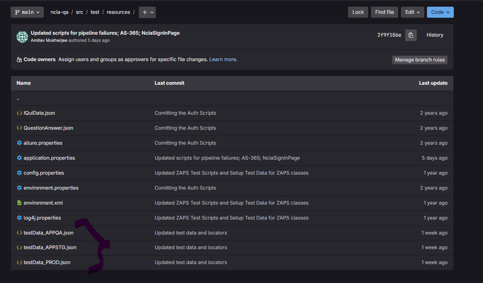Click the Name column header

[x=24, y=83]
